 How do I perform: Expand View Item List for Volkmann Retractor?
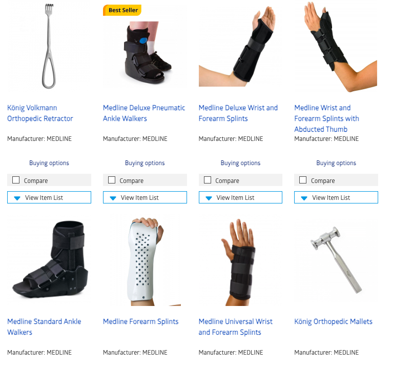(49, 197)
